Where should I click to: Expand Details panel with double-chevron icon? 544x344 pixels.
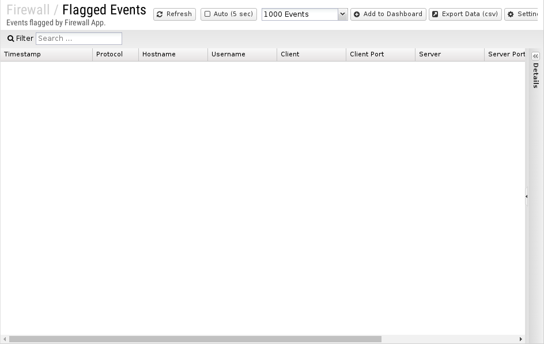pos(536,56)
